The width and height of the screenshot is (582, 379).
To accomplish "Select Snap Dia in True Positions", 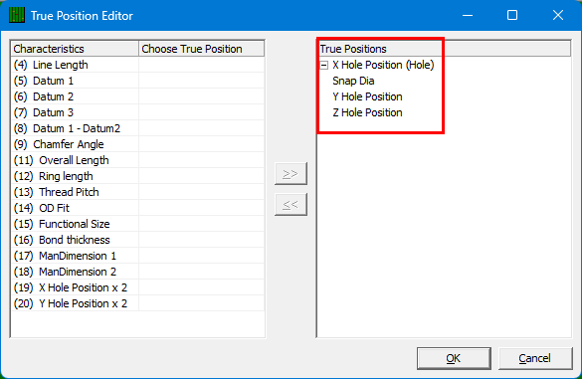I will click(353, 81).
